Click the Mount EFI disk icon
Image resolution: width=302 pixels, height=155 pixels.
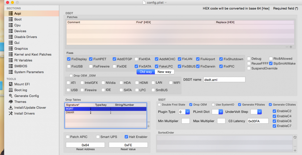[11, 84]
